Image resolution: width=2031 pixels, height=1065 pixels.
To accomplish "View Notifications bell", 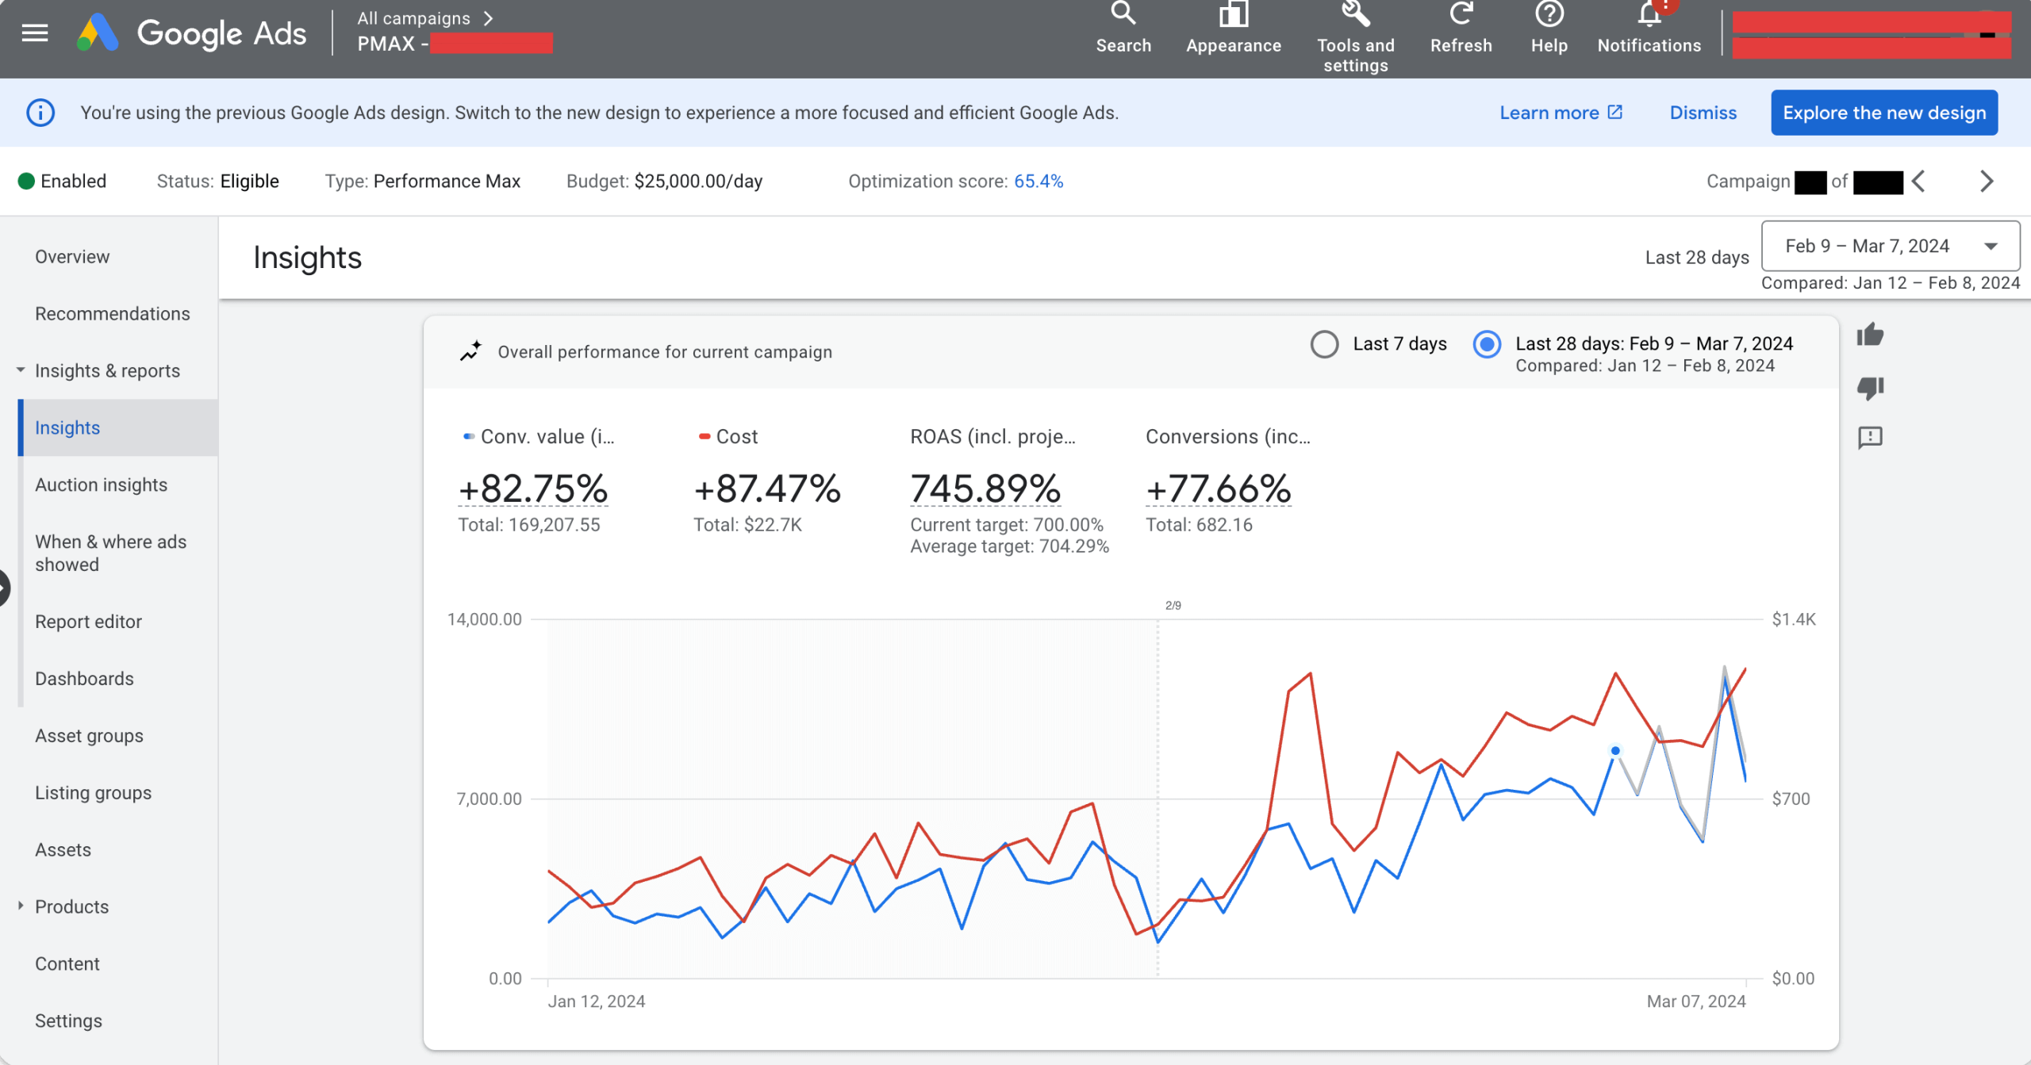I will point(1649,29).
